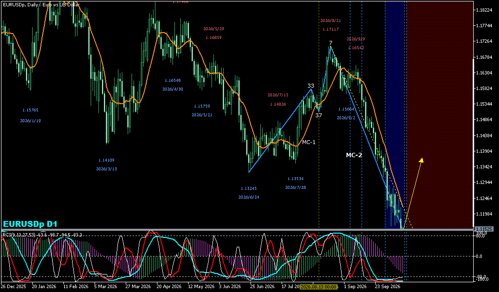Click the '26 Dec 2025' time axis label
Image resolution: width=499 pixels, height=292 pixels.
coord(14,286)
